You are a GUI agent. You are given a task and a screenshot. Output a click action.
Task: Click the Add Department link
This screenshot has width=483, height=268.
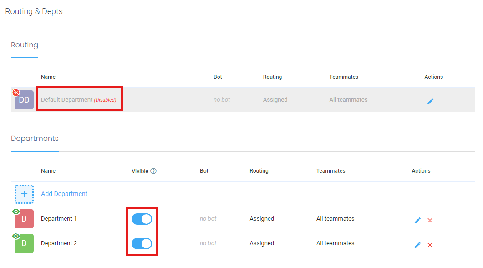point(64,194)
